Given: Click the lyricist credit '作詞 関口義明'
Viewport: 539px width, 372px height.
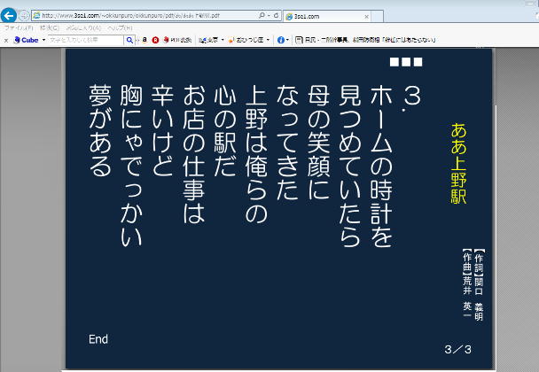Looking at the screenshot, I should click(479, 285).
